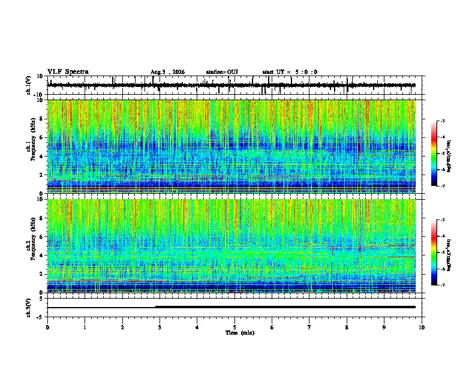Click the 'VLF Spectra' plot title
The height and width of the screenshot is (367, 475).
68,72
